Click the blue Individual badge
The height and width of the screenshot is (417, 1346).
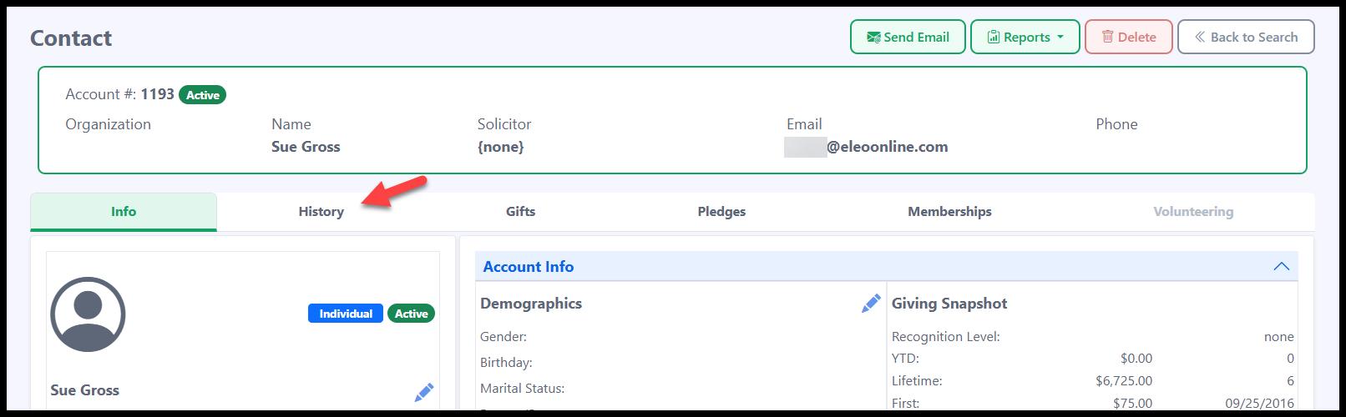(346, 314)
